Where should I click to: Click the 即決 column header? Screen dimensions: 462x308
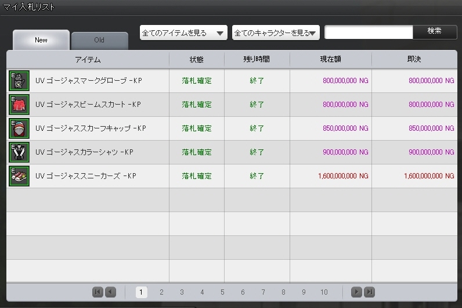point(414,60)
